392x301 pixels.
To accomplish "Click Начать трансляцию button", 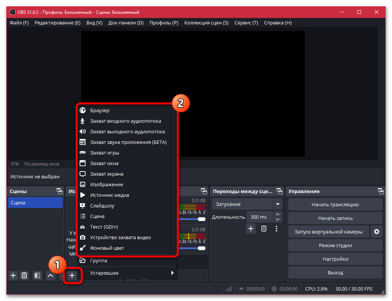I will pyautogui.click(x=335, y=205).
